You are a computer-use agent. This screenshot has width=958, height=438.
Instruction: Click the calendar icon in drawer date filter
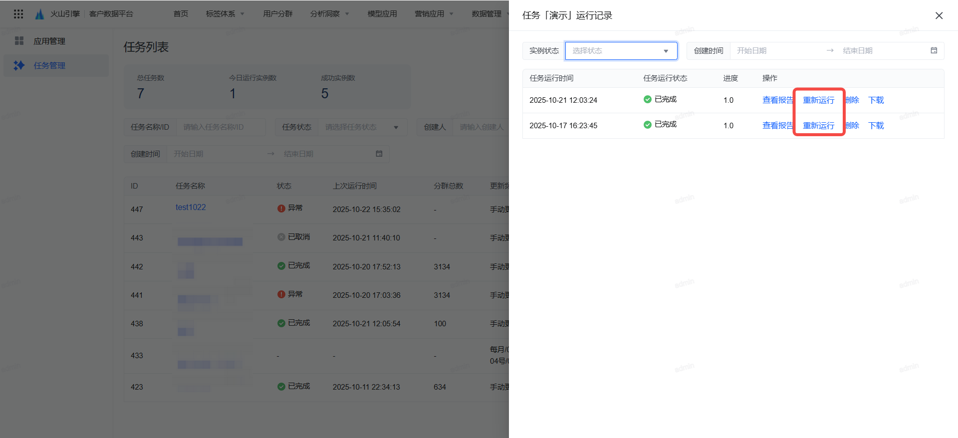[934, 50]
